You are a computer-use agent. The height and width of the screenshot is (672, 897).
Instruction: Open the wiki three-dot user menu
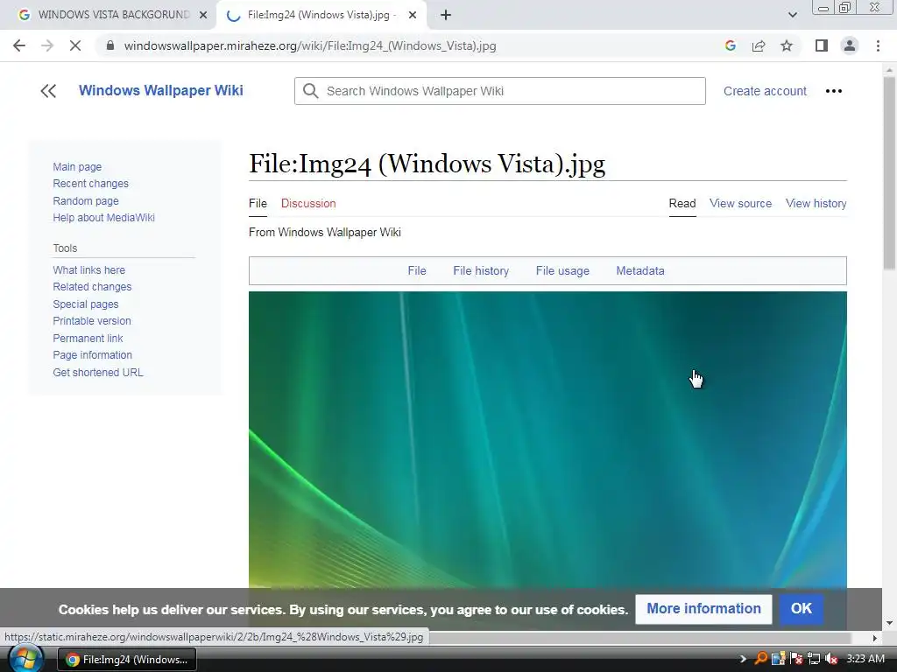[x=834, y=91]
